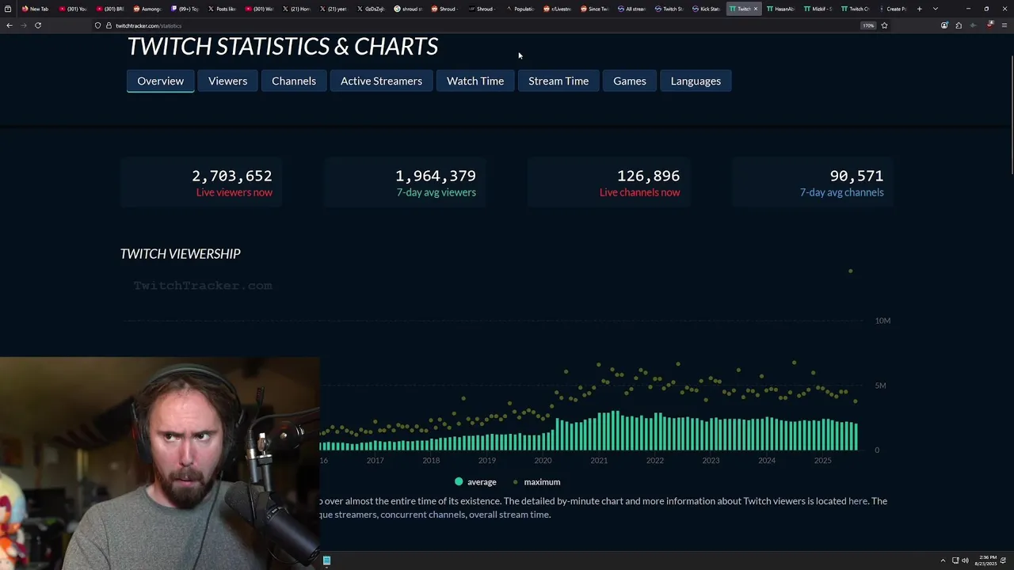Click the 'TWITCH VIEWERSHIP' section heading
The image size is (1014, 570).
(180, 254)
